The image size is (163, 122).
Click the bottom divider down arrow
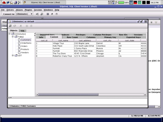pos(11,98)
